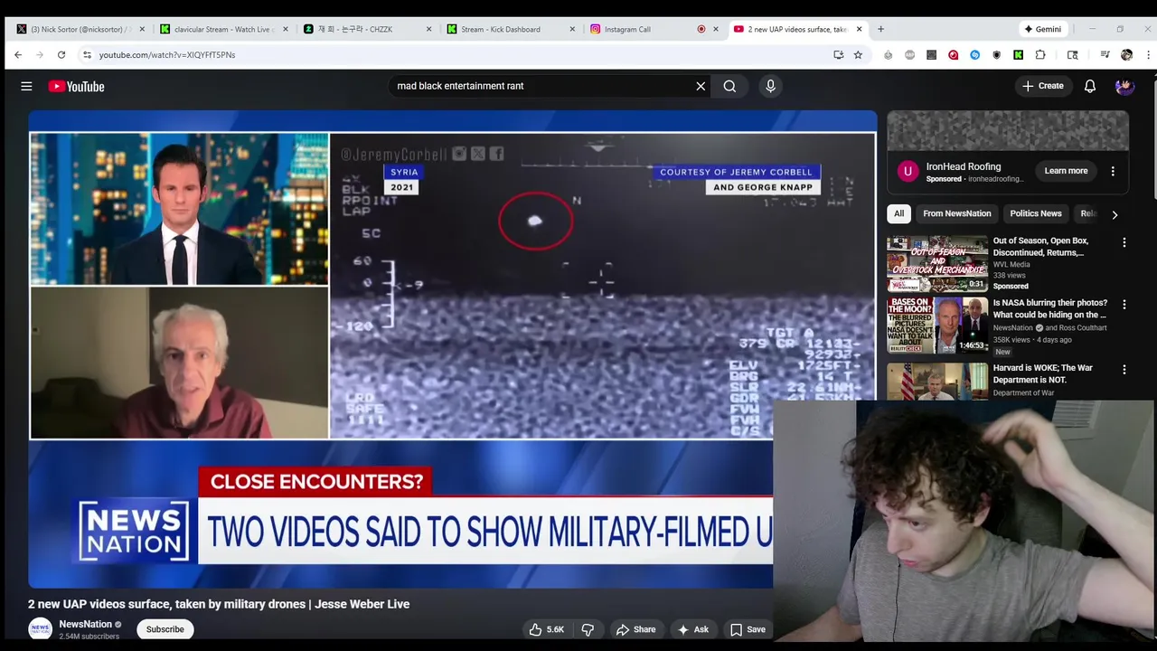Open the Gemini panel button
This screenshot has height=651, width=1157.
point(1043,29)
